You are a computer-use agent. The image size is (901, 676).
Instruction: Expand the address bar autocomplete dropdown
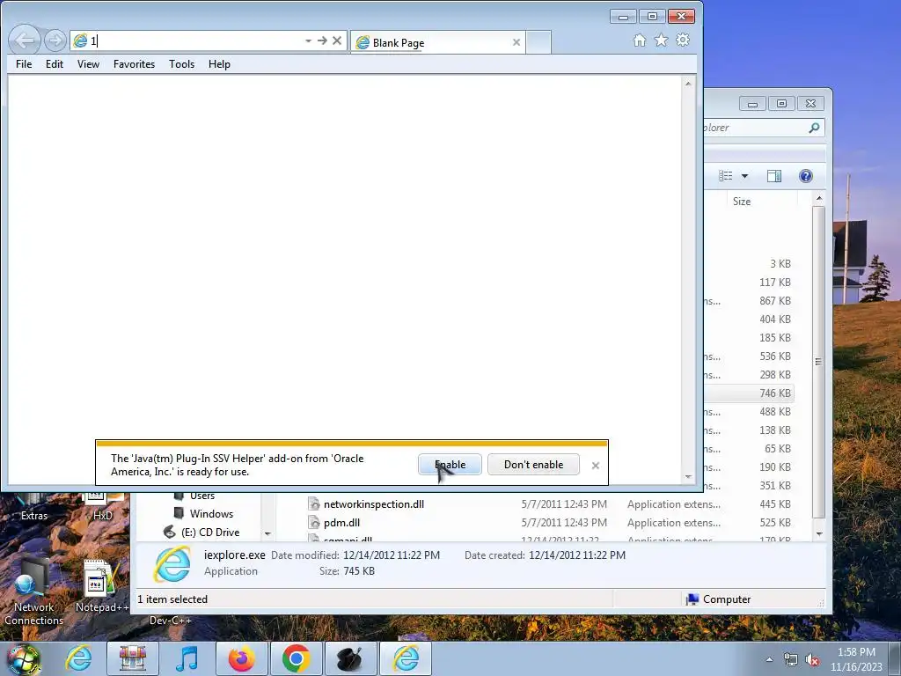309,40
